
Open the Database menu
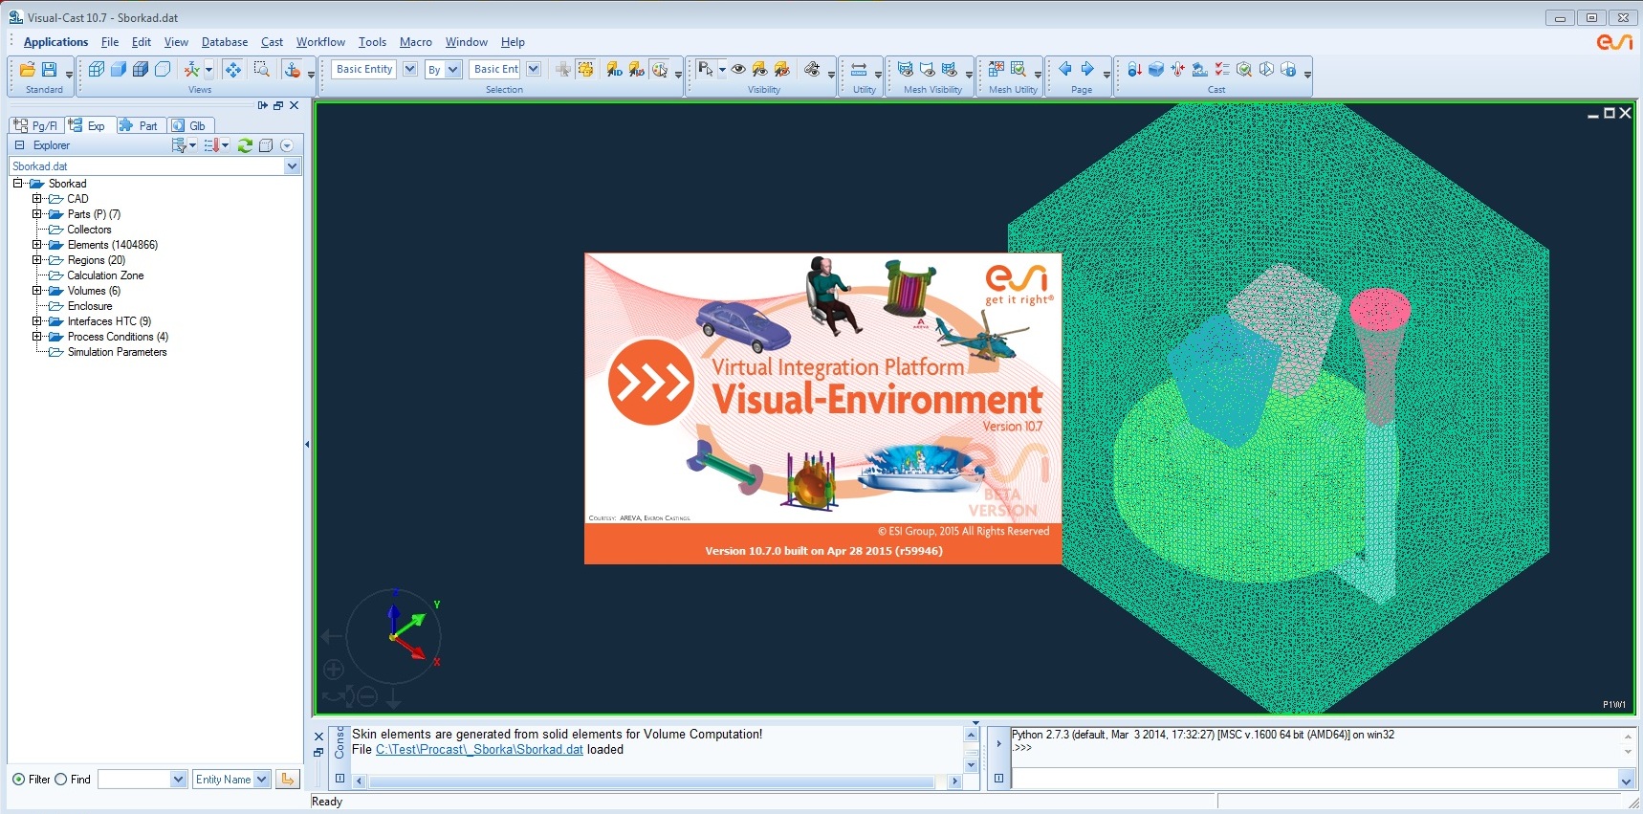(225, 42)
